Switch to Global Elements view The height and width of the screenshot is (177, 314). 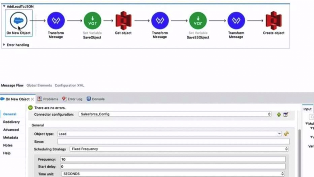click(39, 85)
